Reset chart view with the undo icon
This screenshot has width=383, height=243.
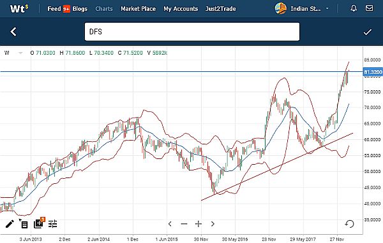[350, 223]
